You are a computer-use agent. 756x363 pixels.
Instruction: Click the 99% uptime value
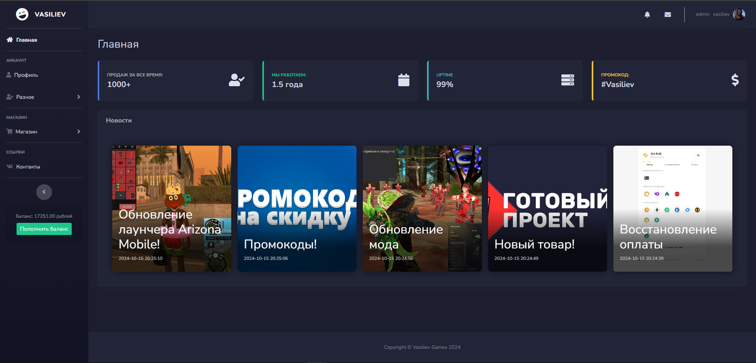click(445, 84)
